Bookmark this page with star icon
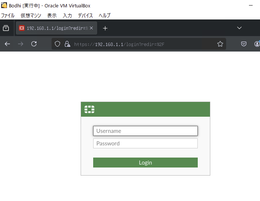Screen dimensions: 260x201 (220, 44)
